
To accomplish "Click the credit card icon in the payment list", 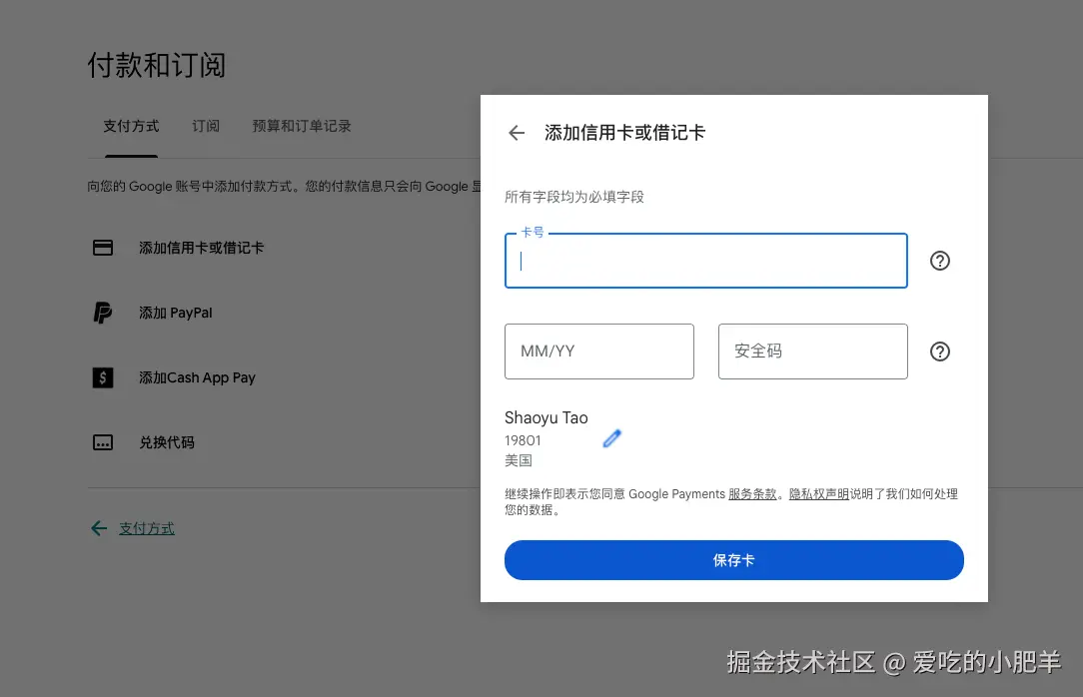I will (103, 248).
